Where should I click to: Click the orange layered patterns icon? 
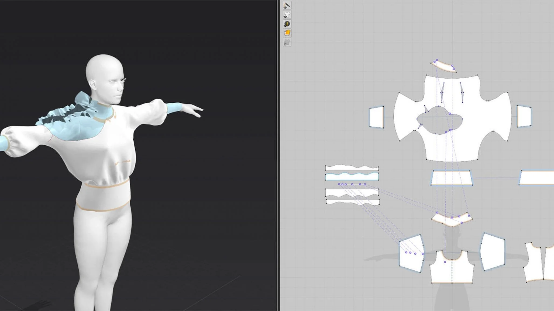(x=287, y=33)
